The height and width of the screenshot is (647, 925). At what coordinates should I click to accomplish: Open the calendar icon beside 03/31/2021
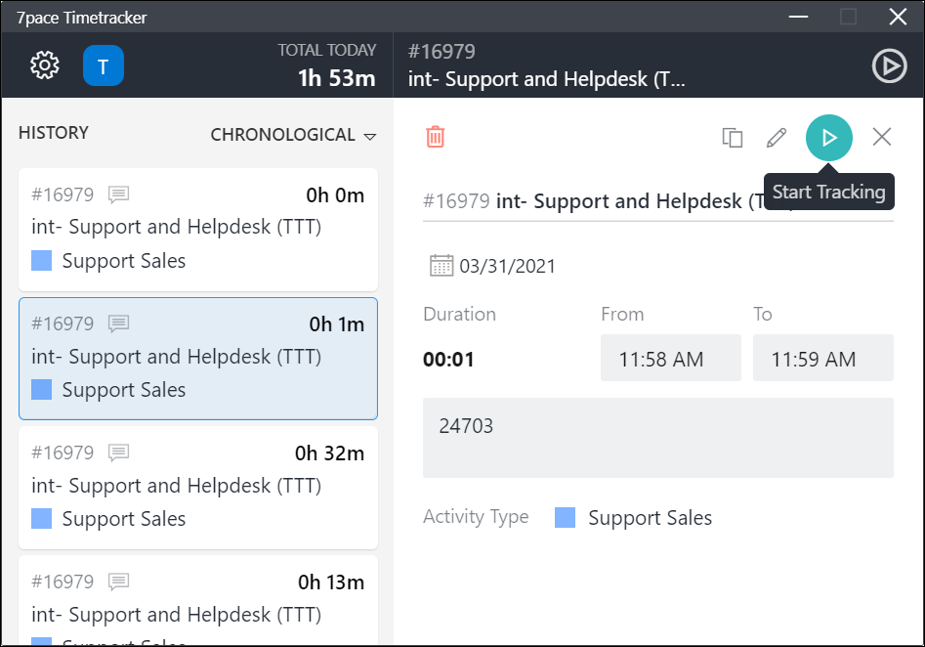tap(441, 266)
